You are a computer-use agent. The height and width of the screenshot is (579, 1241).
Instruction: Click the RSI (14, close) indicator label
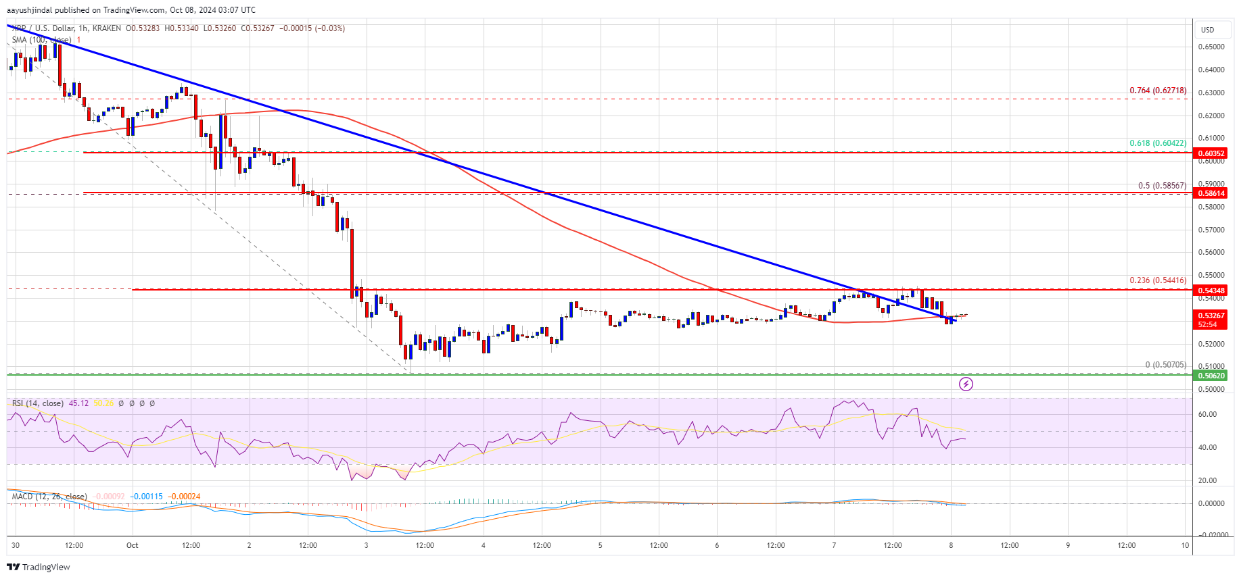[38, 403]
